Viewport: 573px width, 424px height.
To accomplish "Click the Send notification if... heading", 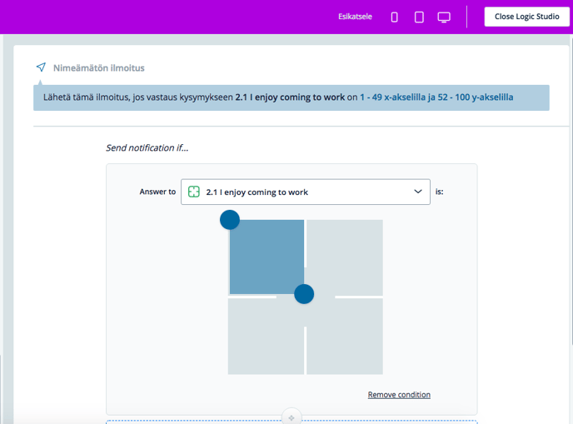I will 147,147.
